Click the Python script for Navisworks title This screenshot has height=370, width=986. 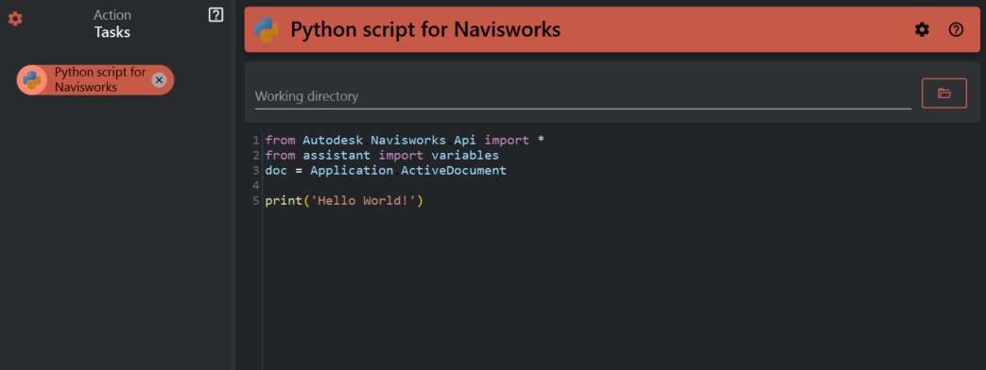(425, 29)
